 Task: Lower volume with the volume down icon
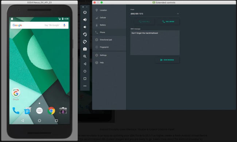pos(85,27)
